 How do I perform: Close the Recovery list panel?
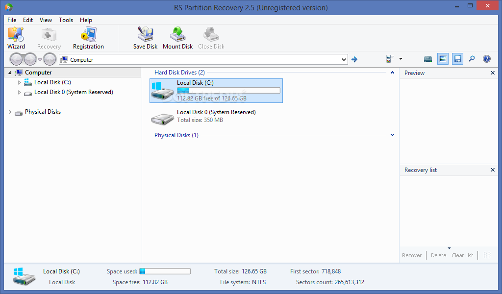492,170
